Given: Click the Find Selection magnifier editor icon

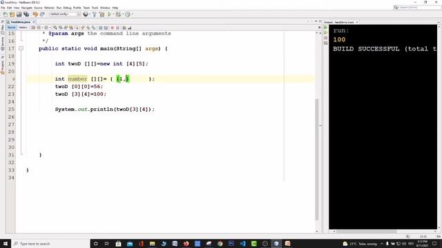Looking at the screenshot, I should tap(55, 28).
